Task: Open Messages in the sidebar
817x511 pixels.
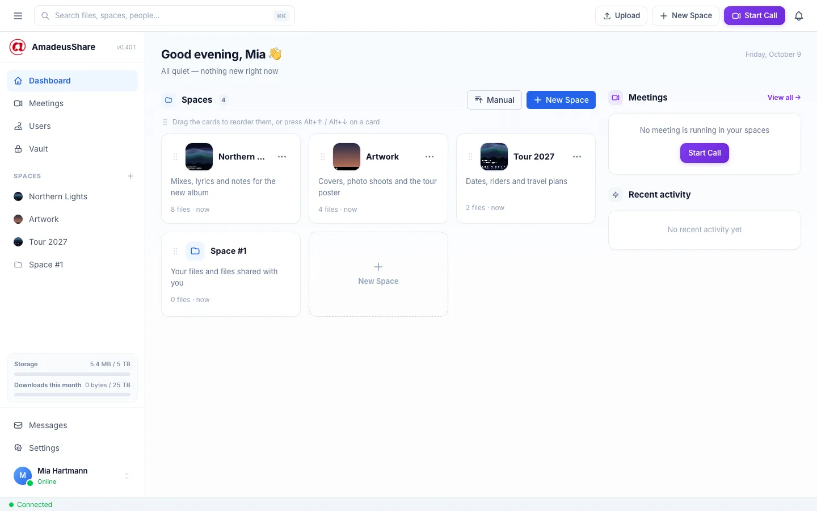Action: click(x=72, y=425)
